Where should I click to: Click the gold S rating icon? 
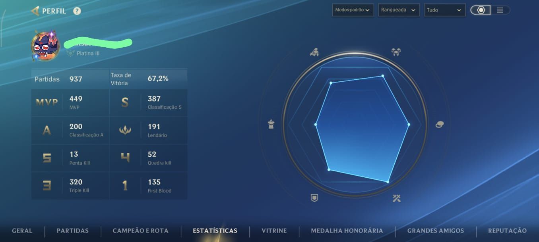[125, 103]
